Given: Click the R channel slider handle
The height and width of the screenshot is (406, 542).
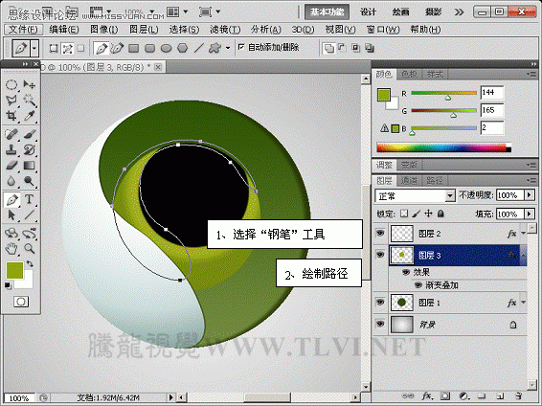Looking at the screenshot, I should [448, 98].
